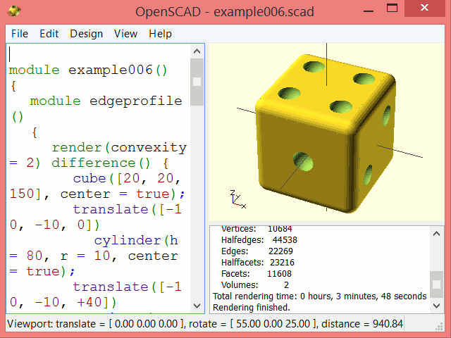
Task: Click the 'Halfedges: 44538' console line
Action: pos(259,239)
